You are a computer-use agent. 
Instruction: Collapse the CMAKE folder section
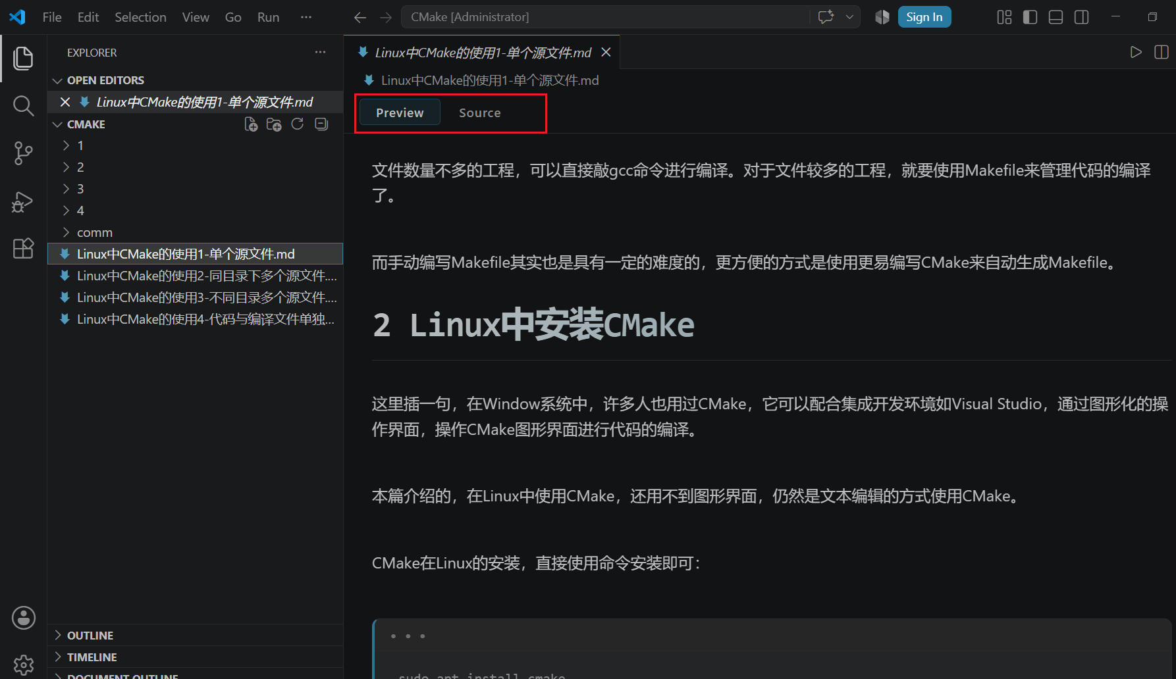coord(57,124)
